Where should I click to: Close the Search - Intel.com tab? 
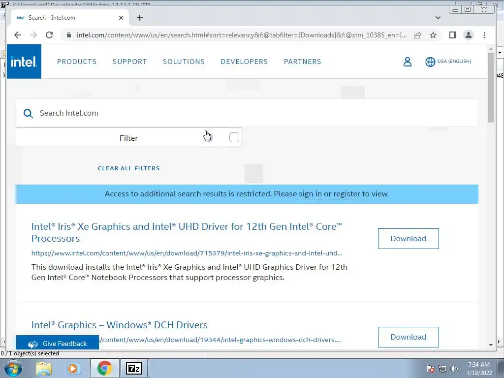coord(121,18)
